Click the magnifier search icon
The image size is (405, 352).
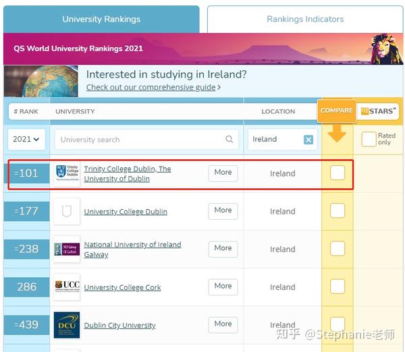[x=229, y=139]
